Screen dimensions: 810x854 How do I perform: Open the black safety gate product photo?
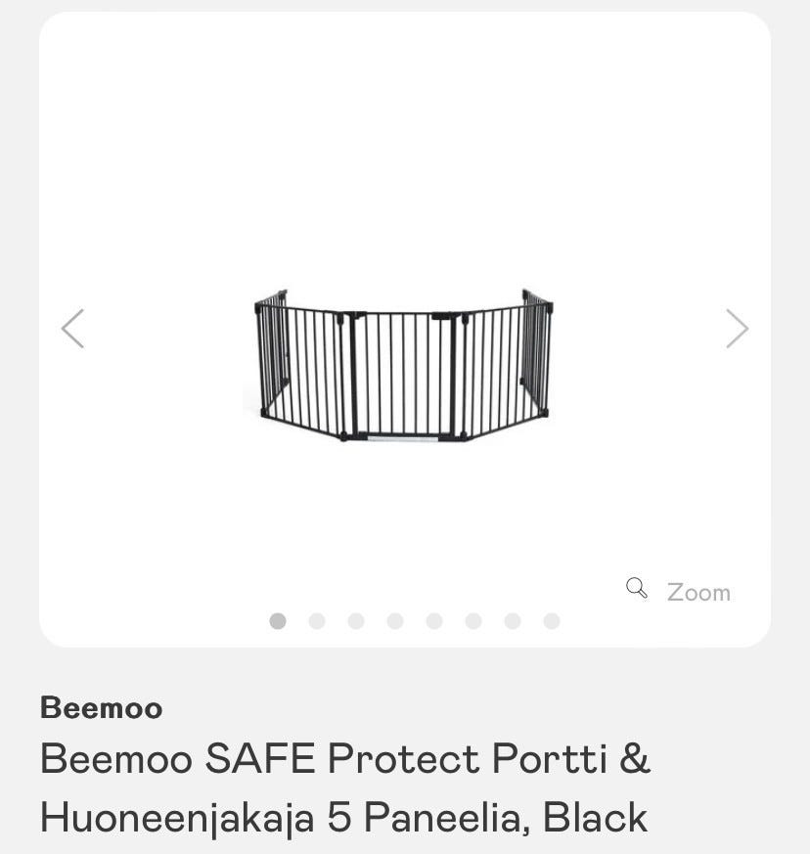[404, 367]
